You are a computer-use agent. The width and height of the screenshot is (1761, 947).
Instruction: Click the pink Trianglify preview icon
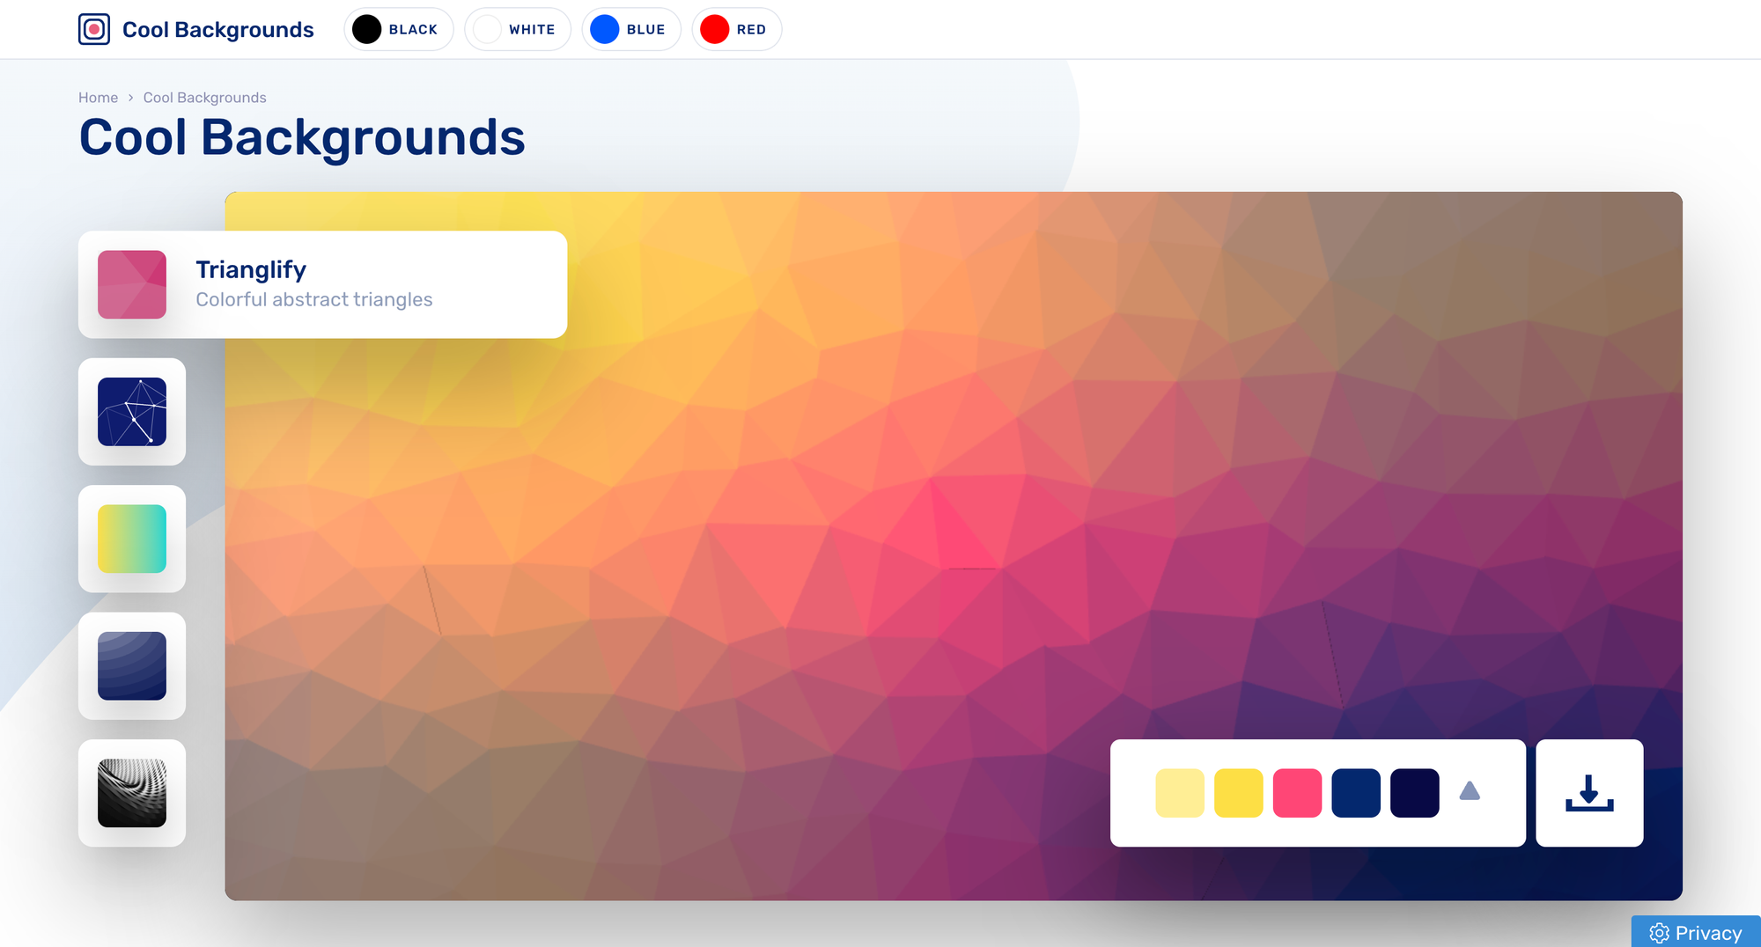pos(132,284)
